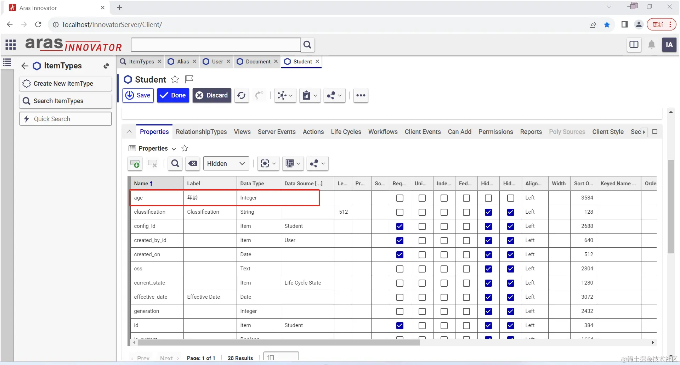The width and height of the screenshot is (680, 365).
Task: Open the item share dropdown
Action: click(x=335, y=95)
